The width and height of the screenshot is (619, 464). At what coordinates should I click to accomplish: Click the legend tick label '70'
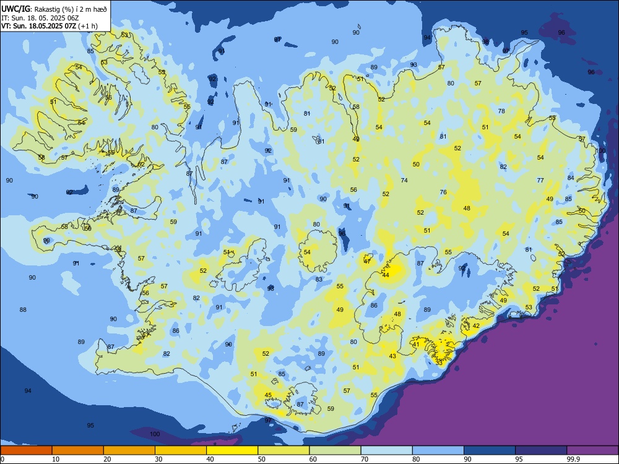[365, 459]
